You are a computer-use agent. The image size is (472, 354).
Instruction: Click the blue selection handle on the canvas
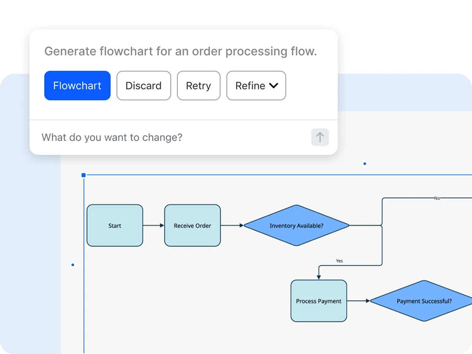(83, 175)
